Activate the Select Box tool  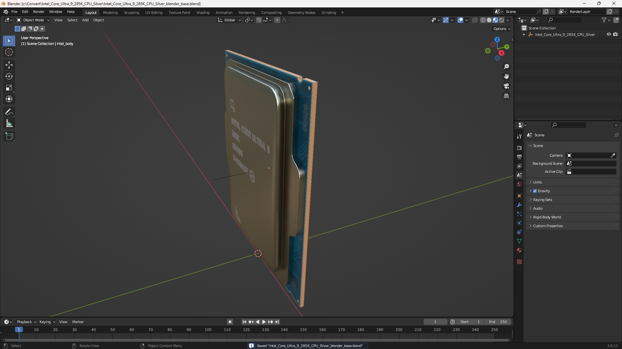pos(9,41)
